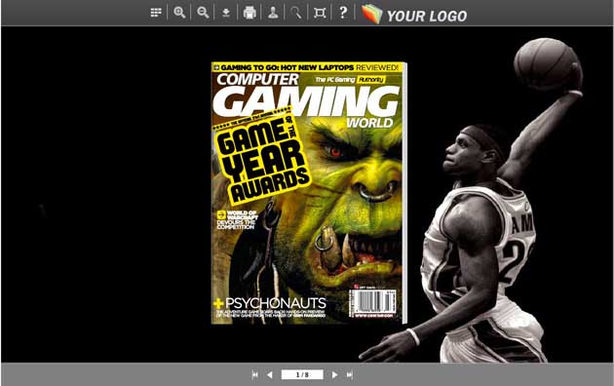
Task: Click the PSYCHONAUTS headline on cover
Action: pyautogui.click(x=275, y=303)
